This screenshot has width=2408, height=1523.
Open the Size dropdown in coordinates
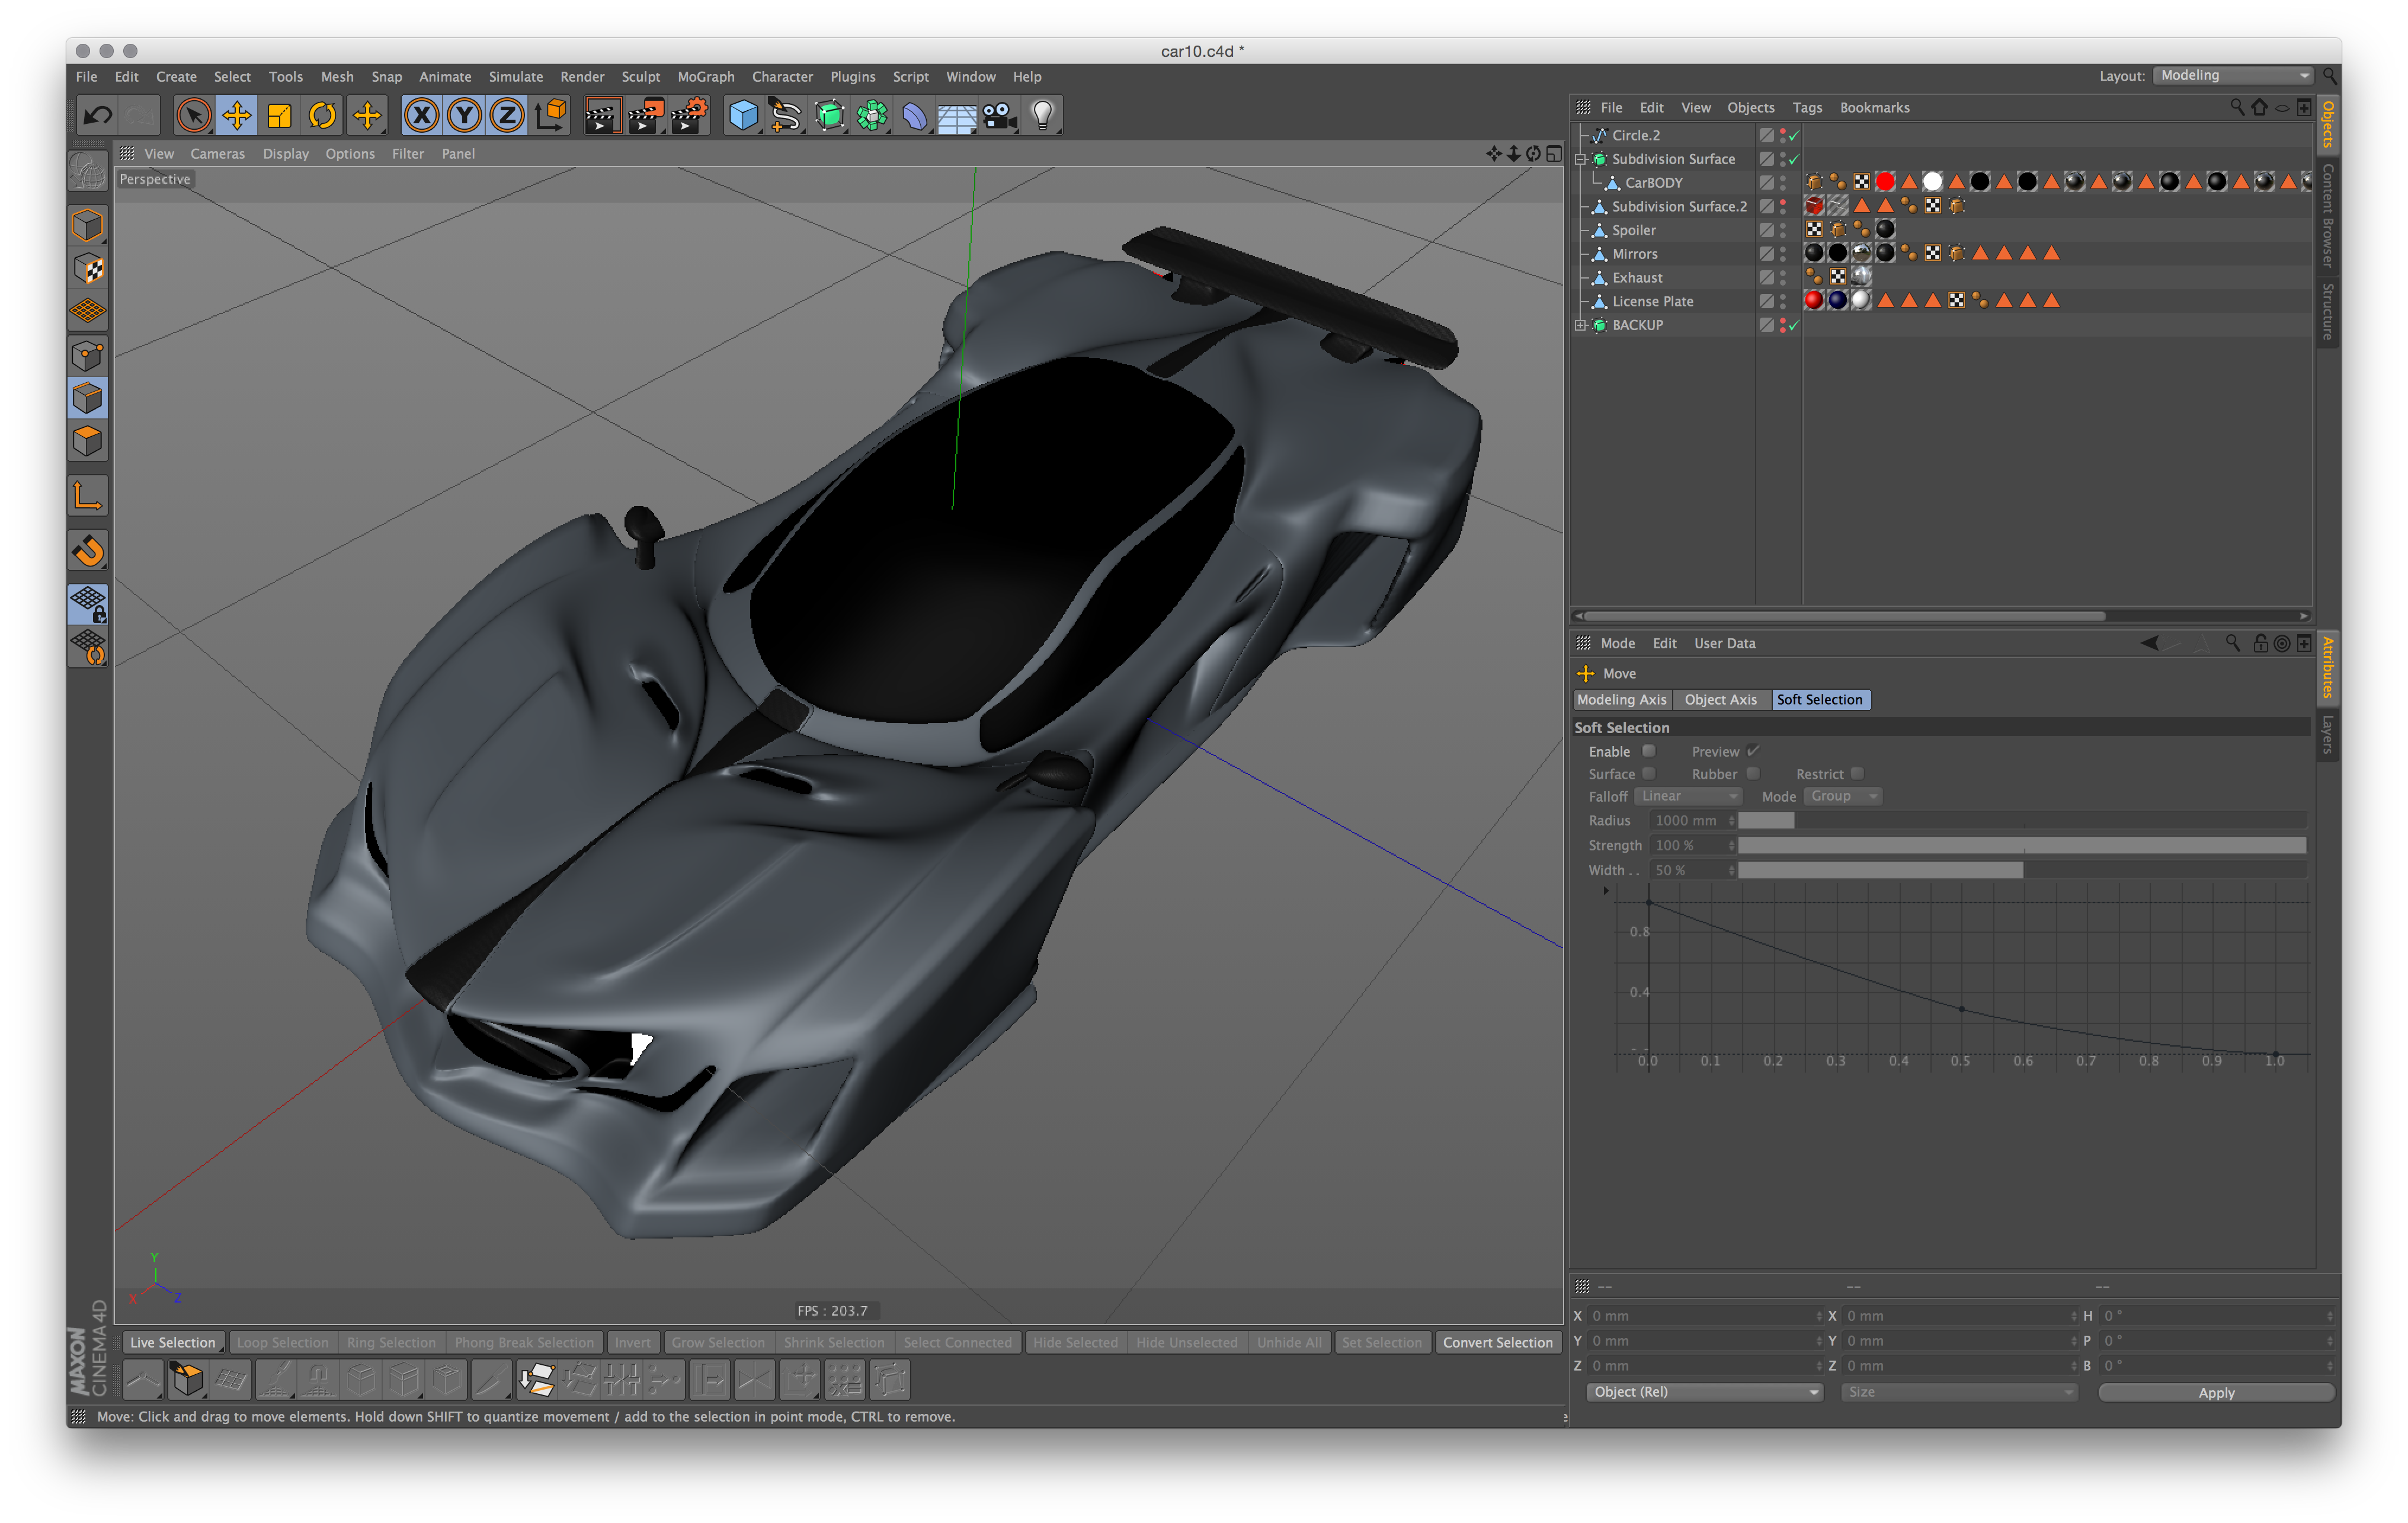pyautogui.click(x=1959, y=1392)
